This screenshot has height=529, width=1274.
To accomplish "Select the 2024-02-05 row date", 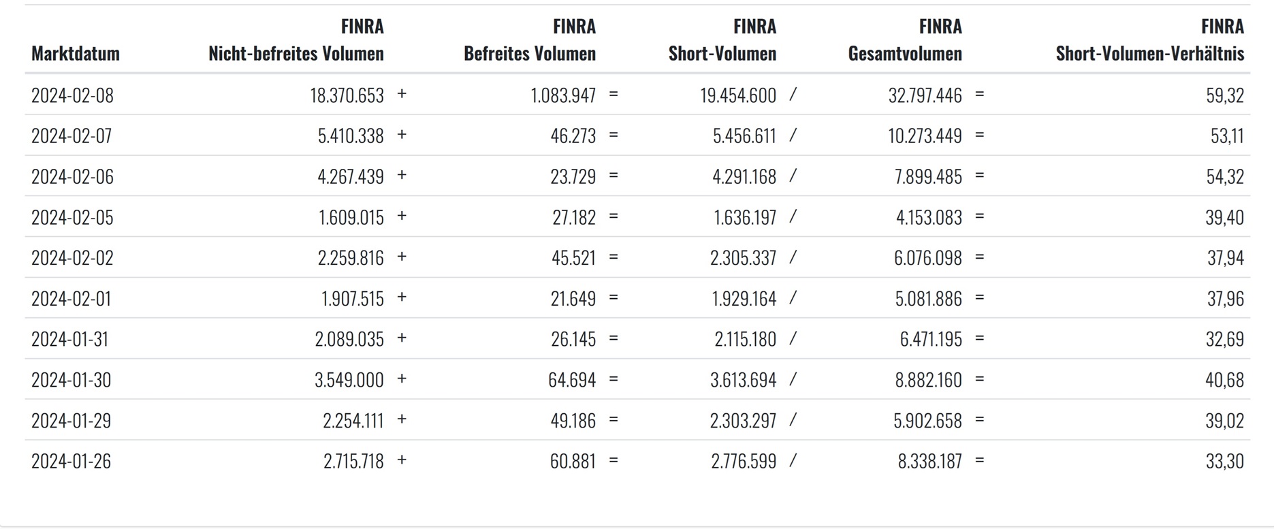I will pos(72,218).
